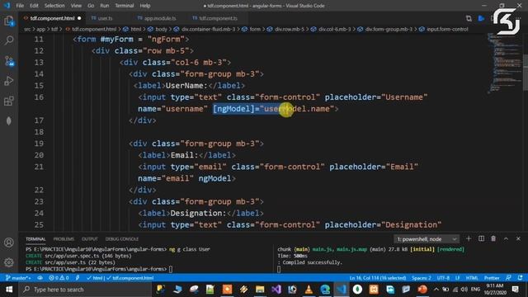This screenshot has height=297, width=528.
Task: Switch to tdf.component.html tab
Action: click(52, 18)
